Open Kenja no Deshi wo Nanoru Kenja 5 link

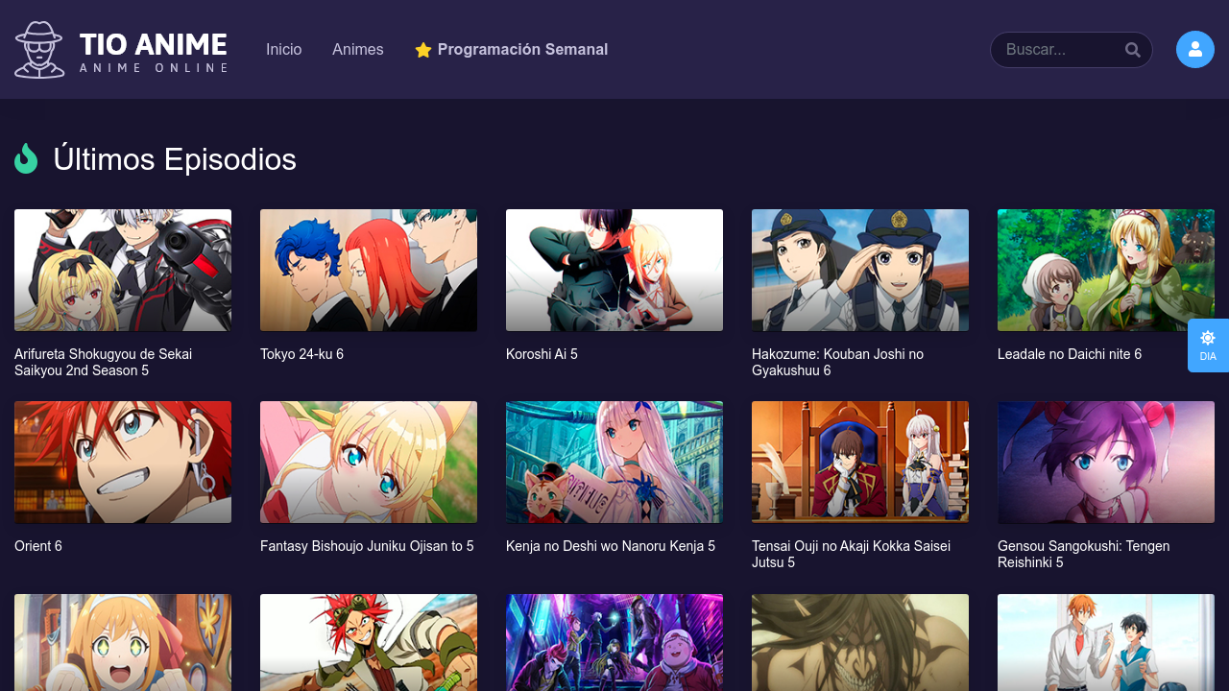[611, 546]
